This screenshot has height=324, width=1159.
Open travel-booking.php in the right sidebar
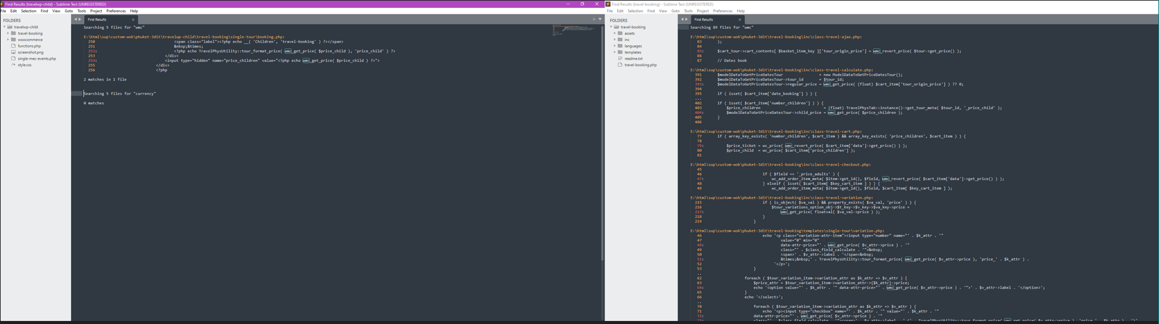(640, 65)
